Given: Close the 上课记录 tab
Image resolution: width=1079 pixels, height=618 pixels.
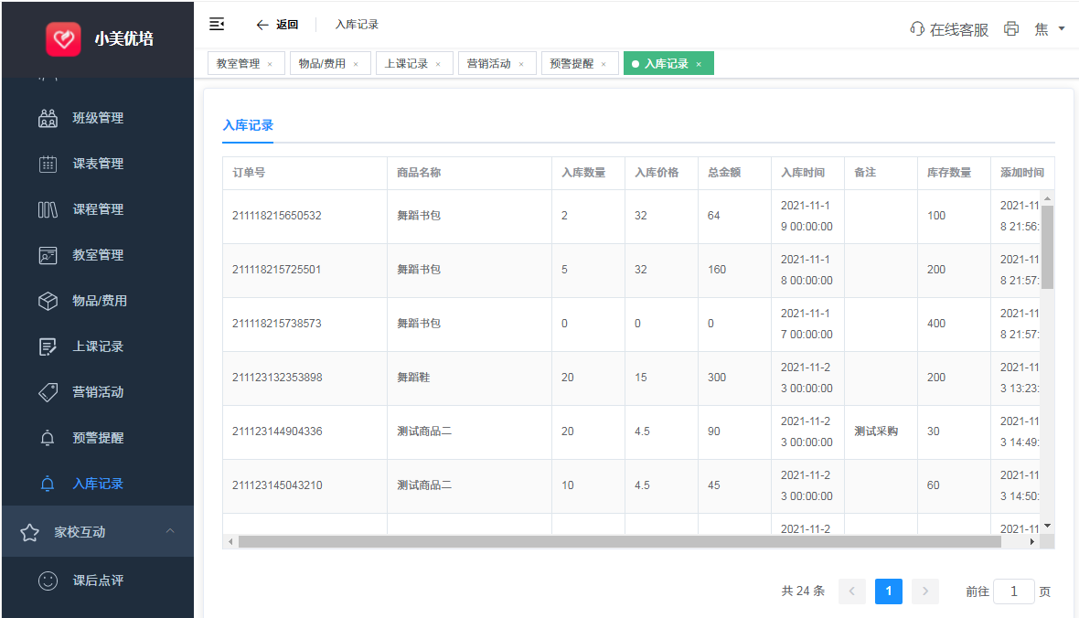Looking at the screenshot, I should coord(438,64).
